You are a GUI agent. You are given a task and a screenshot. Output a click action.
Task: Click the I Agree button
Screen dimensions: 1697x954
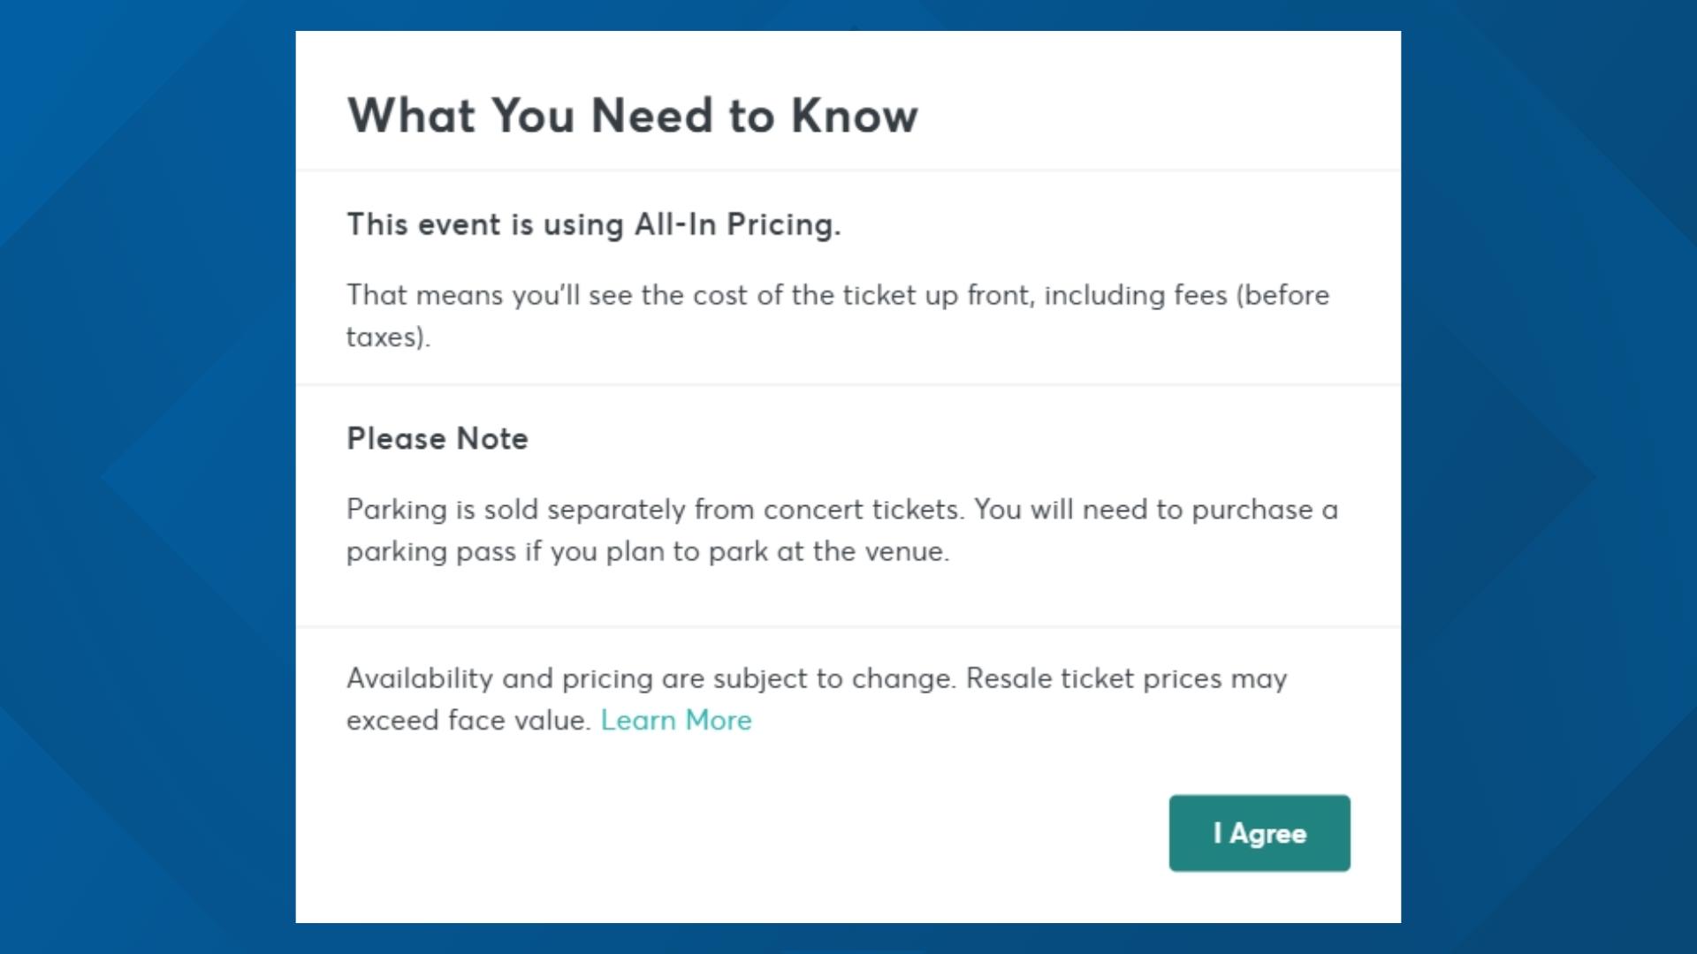click(x=1259, y=832)
